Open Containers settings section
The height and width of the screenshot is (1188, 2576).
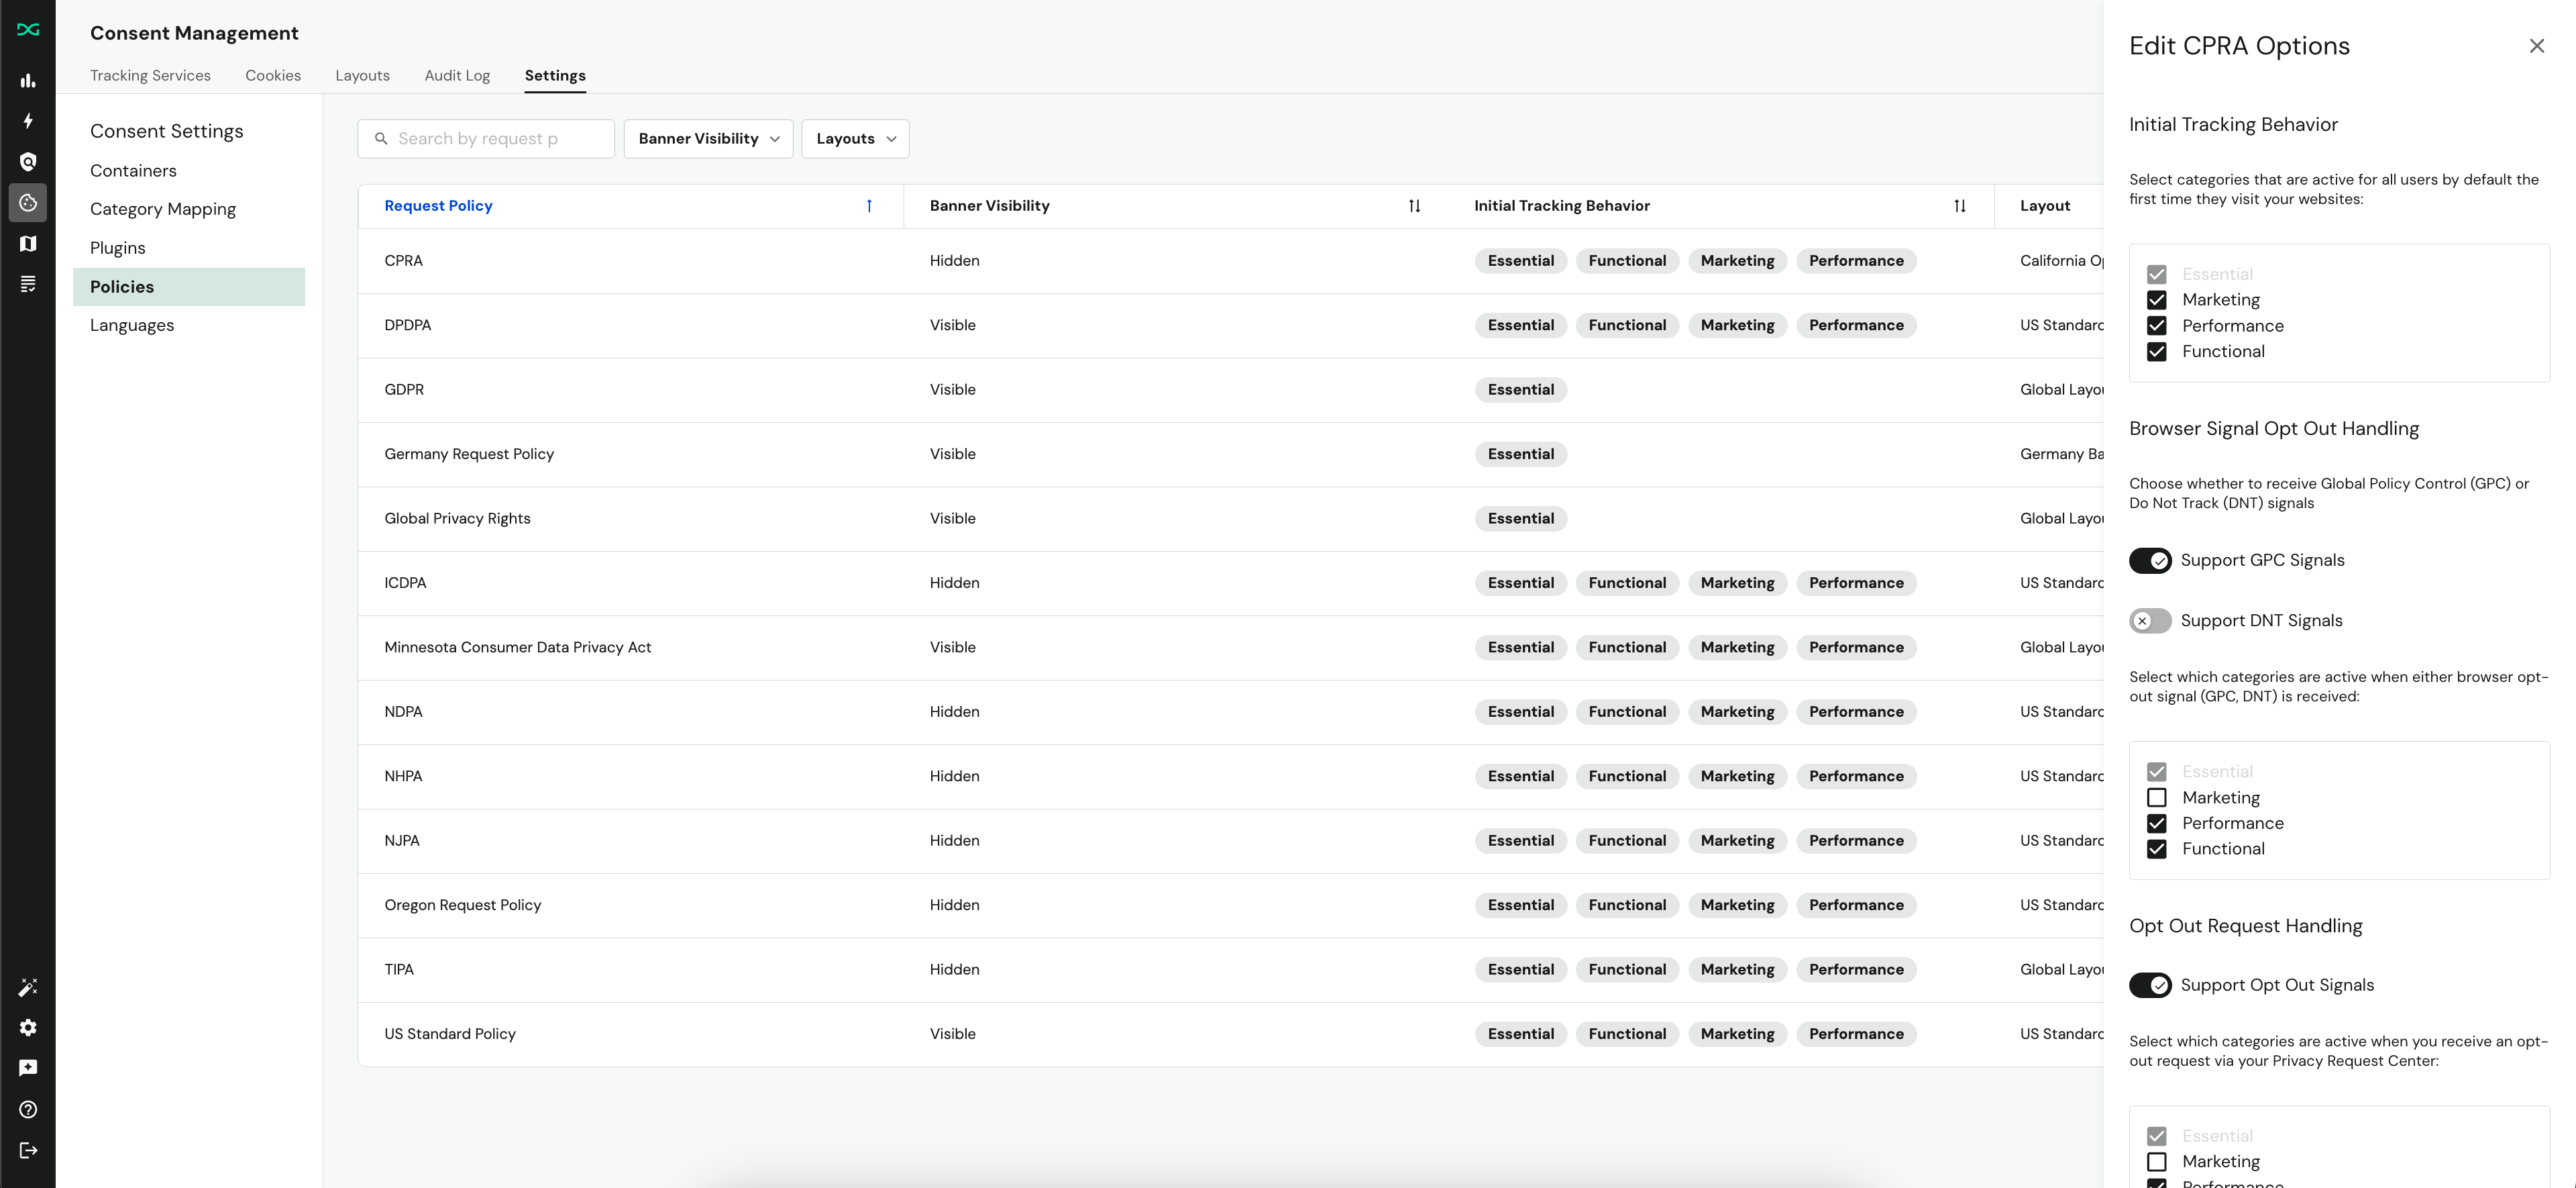click(x=133, y=171)
